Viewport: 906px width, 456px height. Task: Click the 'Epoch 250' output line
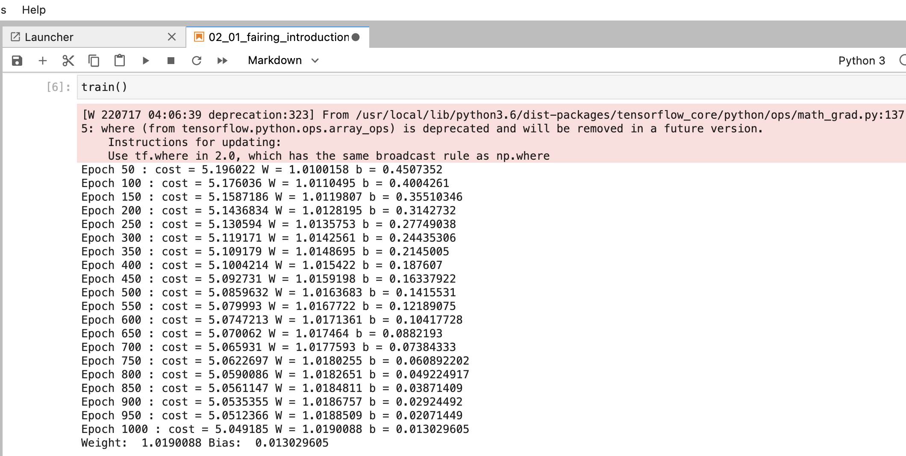(268, 224)
